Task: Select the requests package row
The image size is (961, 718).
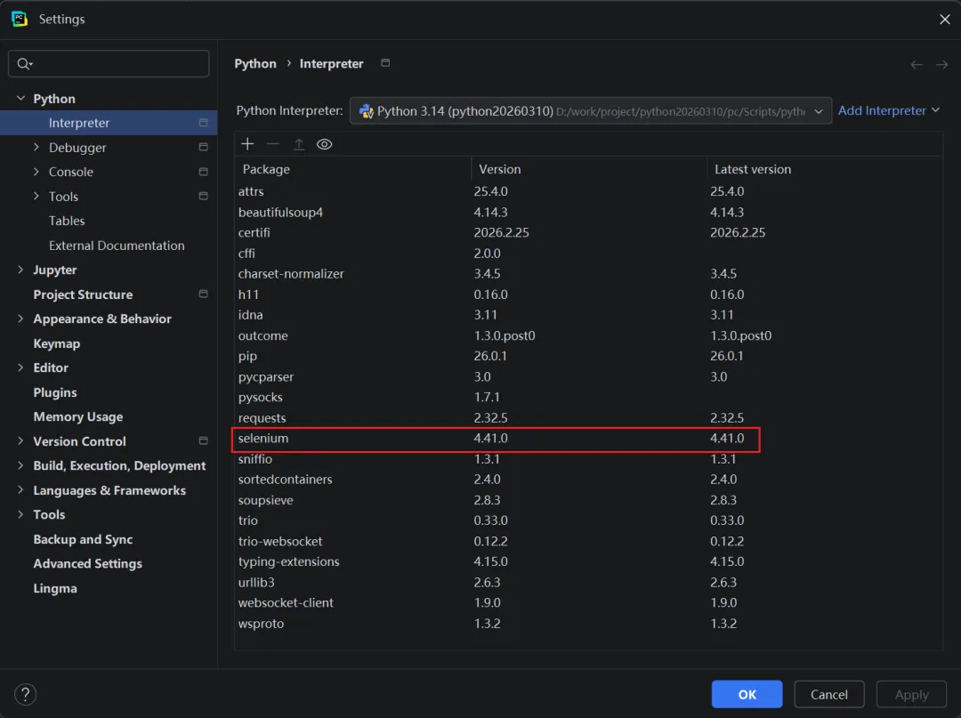Action: (x=588, y=418)
